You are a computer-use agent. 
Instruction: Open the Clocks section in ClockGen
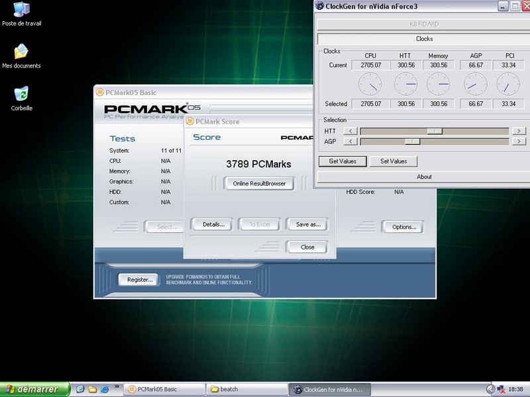423,39
